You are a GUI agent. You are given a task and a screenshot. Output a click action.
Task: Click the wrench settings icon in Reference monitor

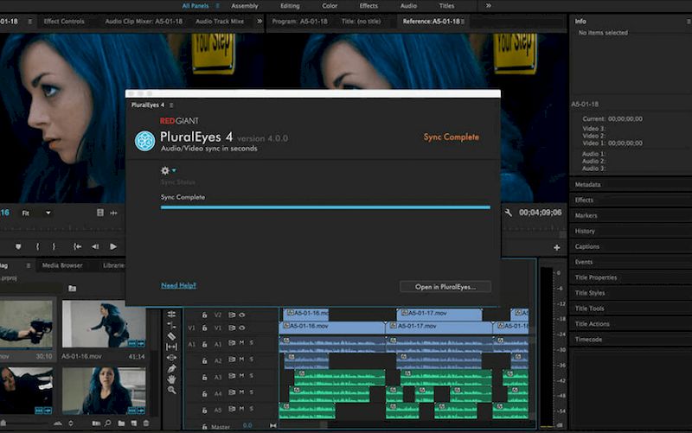point(509,213)
